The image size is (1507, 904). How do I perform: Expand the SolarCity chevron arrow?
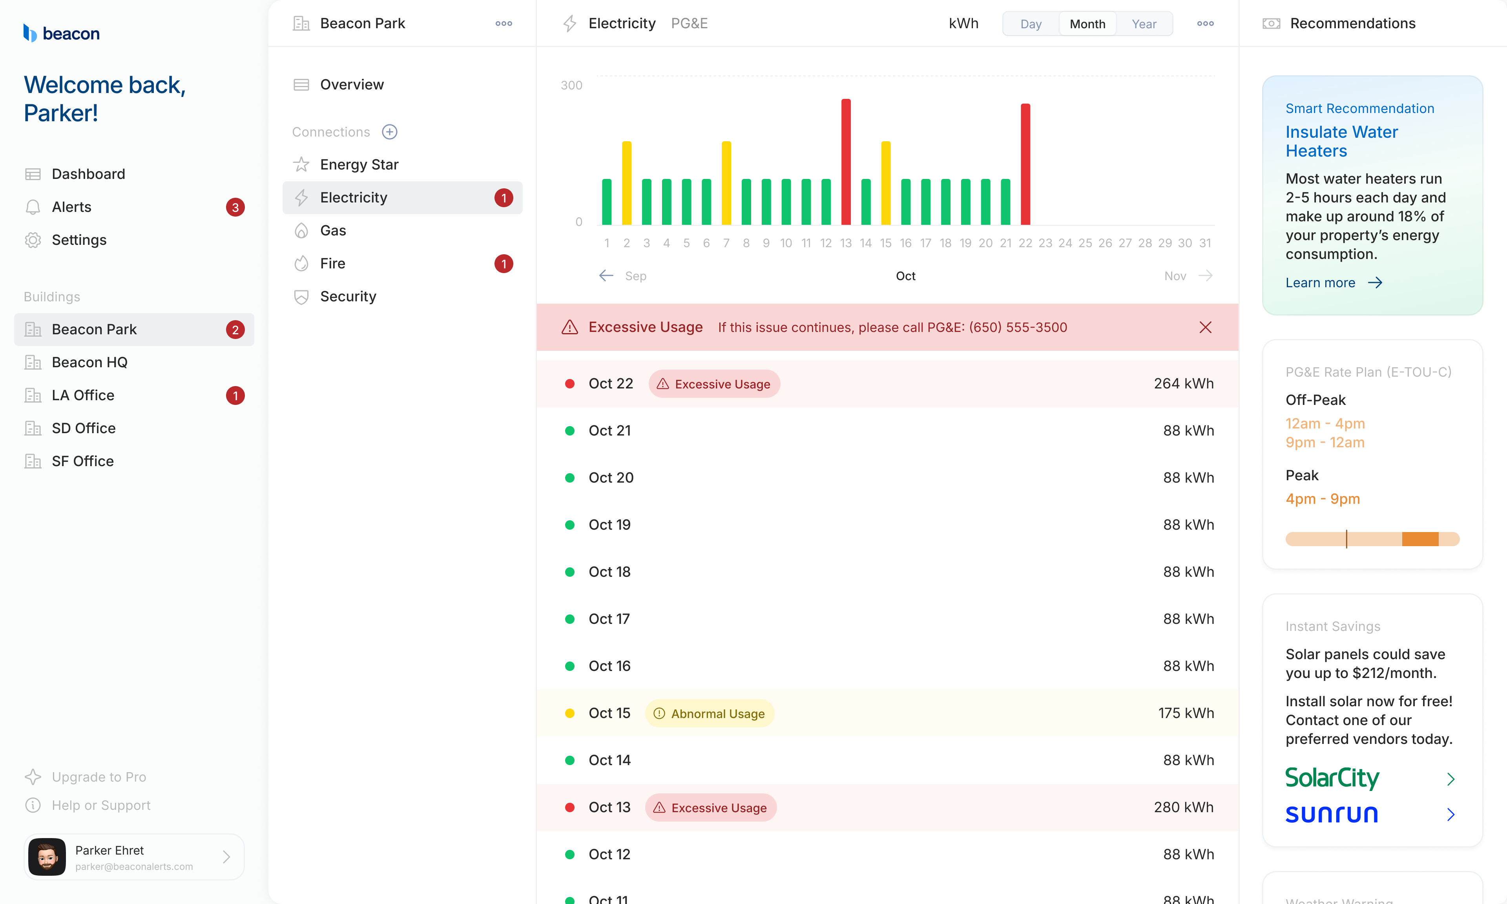(x=1451, y=779)
